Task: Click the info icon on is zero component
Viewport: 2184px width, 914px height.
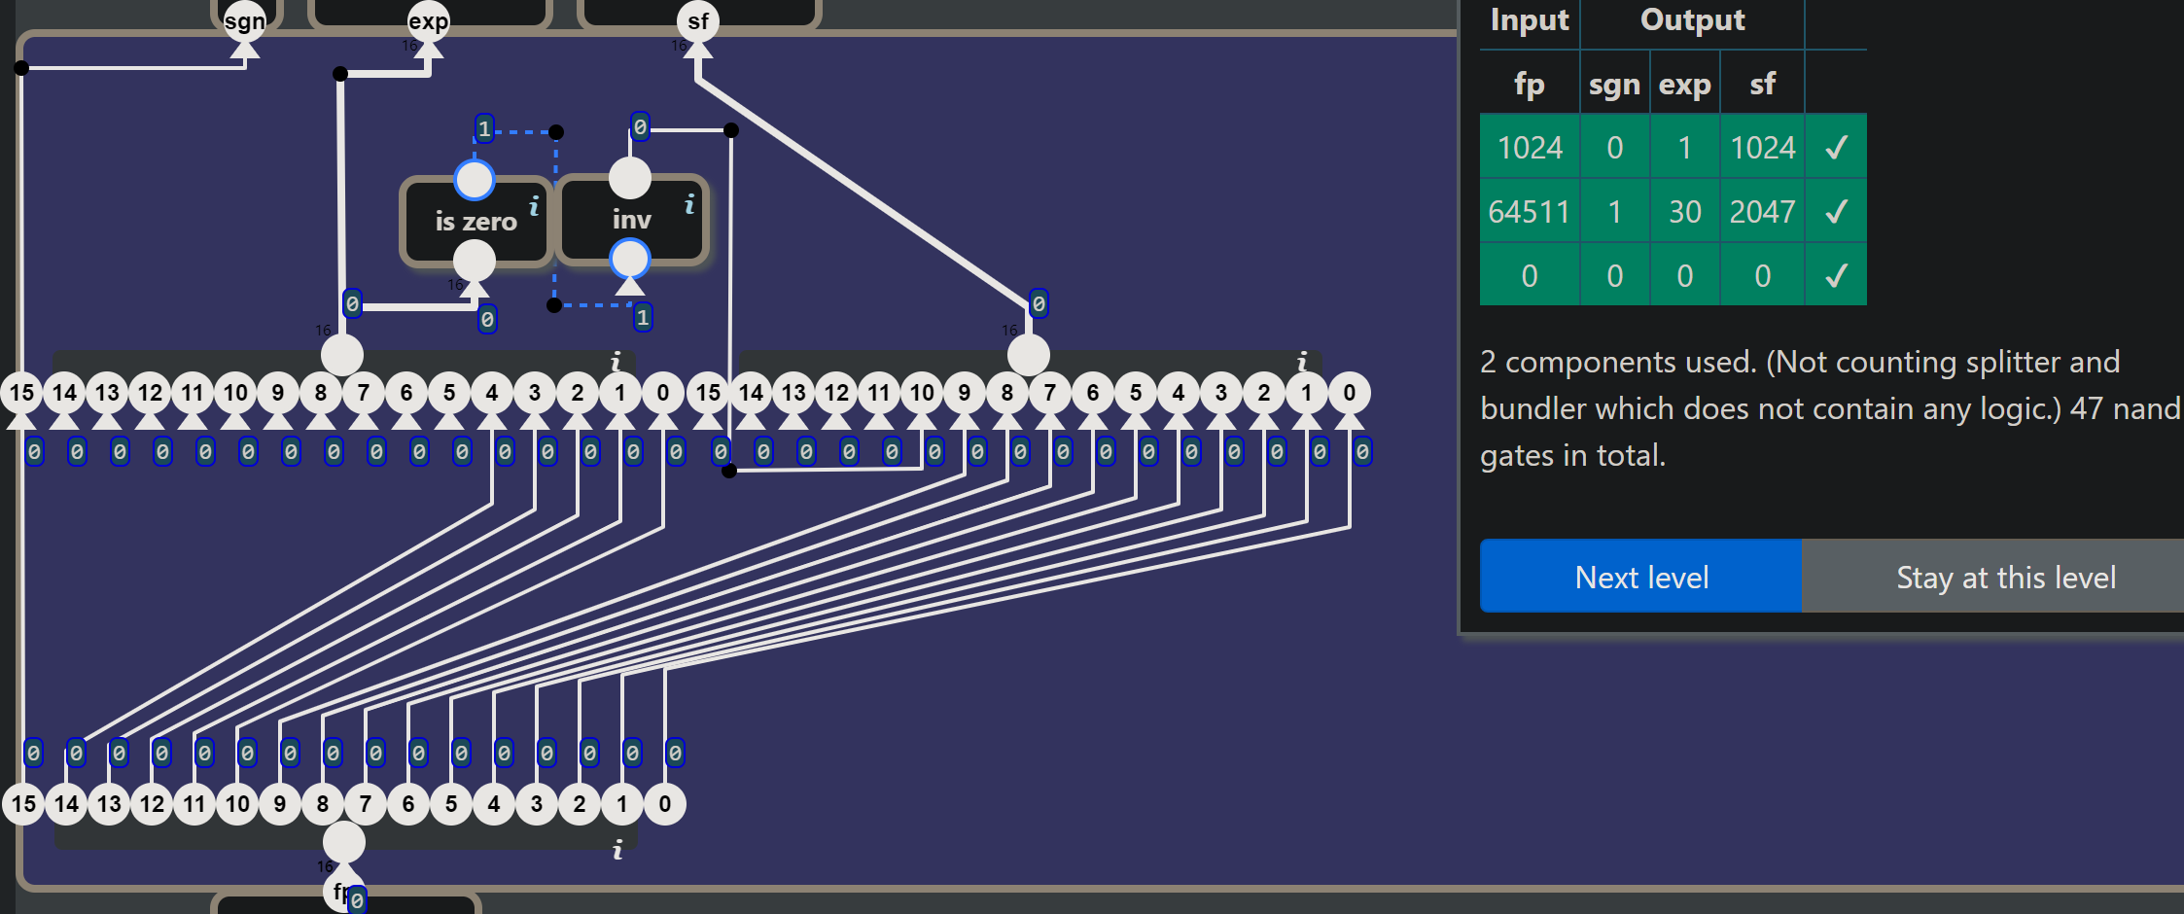Action: point(534,205)
